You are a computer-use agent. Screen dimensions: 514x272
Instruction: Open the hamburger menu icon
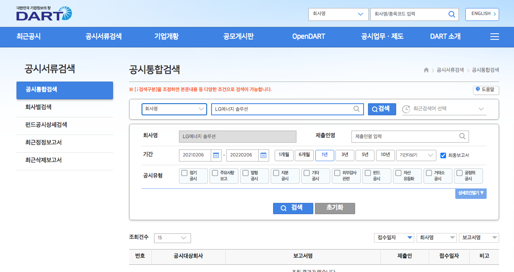[495, 37]
